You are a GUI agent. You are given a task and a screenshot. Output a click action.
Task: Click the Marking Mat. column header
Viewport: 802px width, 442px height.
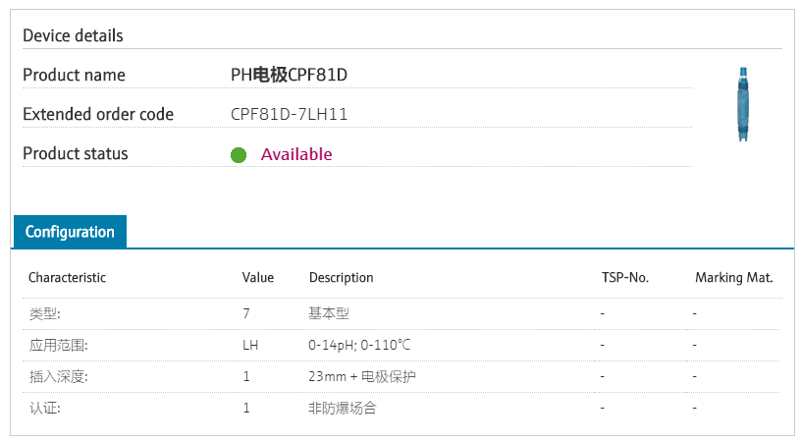click(734, 278)
